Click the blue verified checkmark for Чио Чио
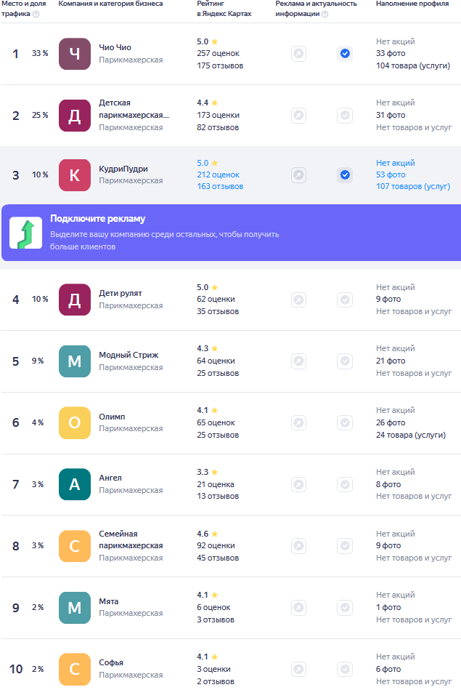Screen dimensions: 461x698 point(345,54)
